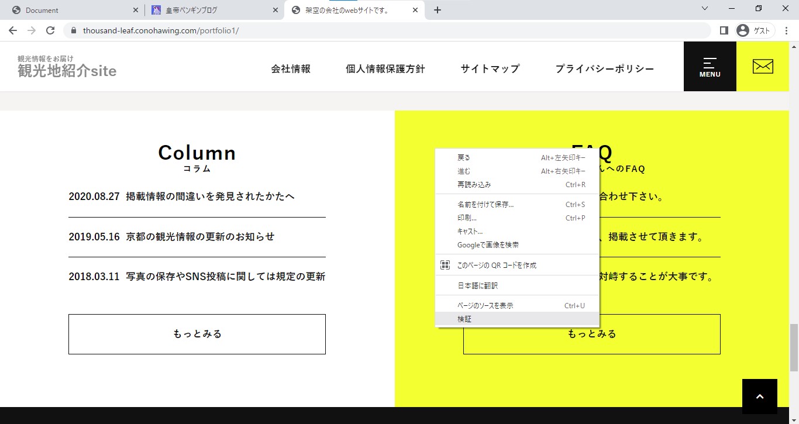Open a new tab with plus icon

[438, 10]
